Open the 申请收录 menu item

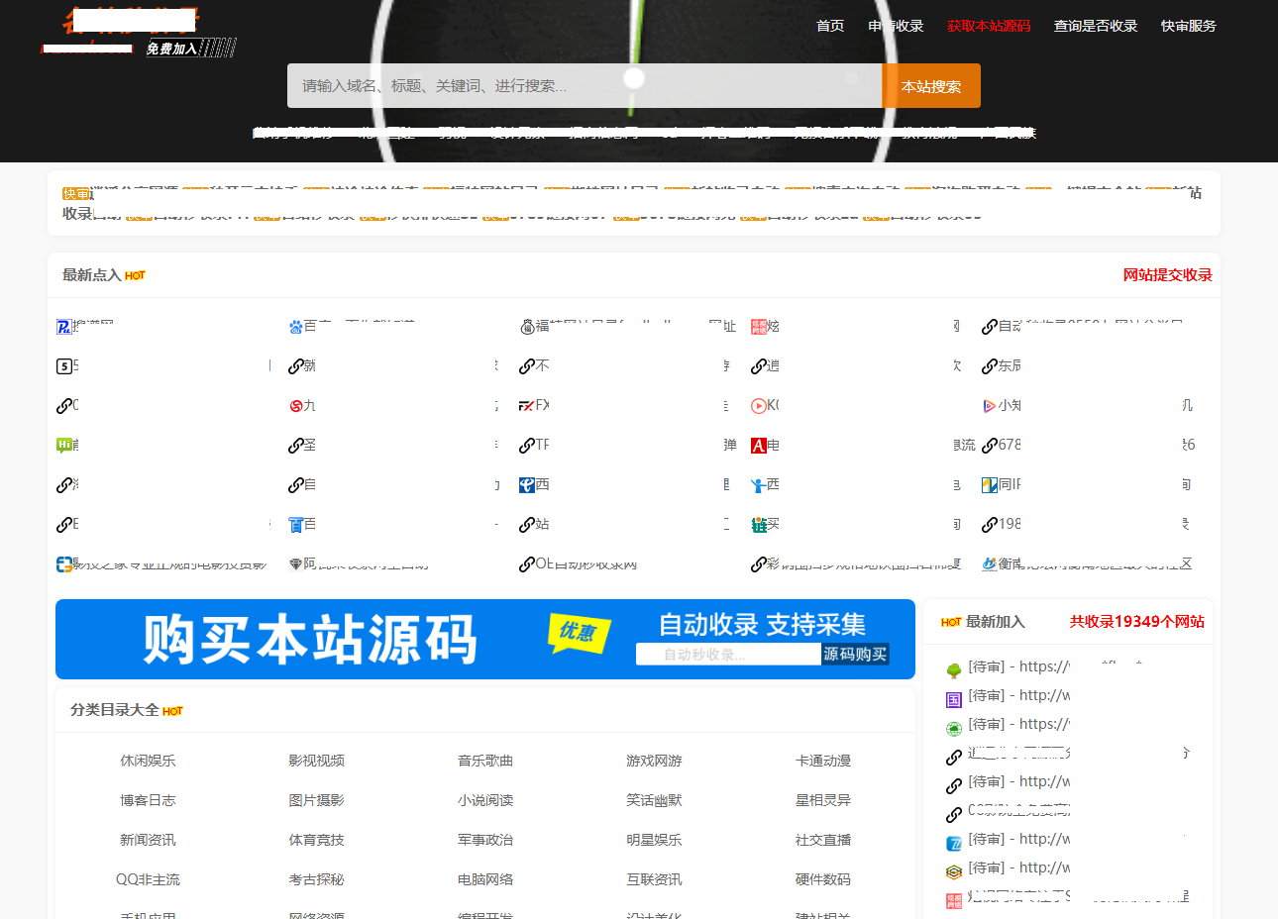(x=896, y=26)
